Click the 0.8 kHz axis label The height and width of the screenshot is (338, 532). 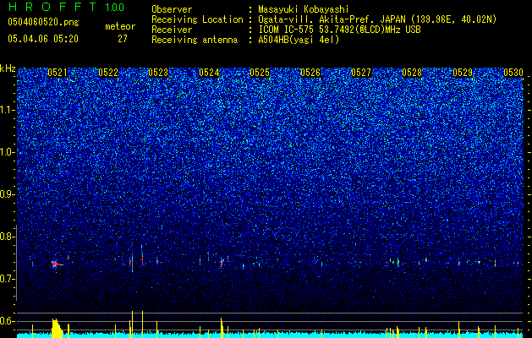coord(6,237)
